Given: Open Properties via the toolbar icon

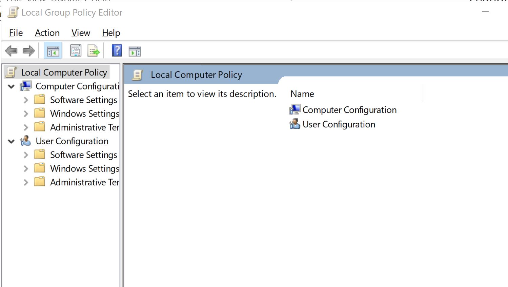Looking at the screenshot, I should 76,51.
